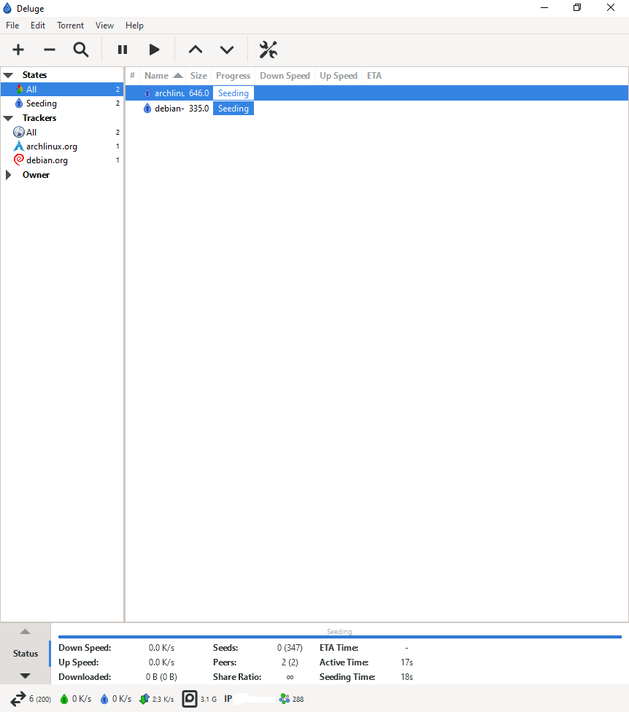Select the archlinux torrent row name

tap(169, 93)
